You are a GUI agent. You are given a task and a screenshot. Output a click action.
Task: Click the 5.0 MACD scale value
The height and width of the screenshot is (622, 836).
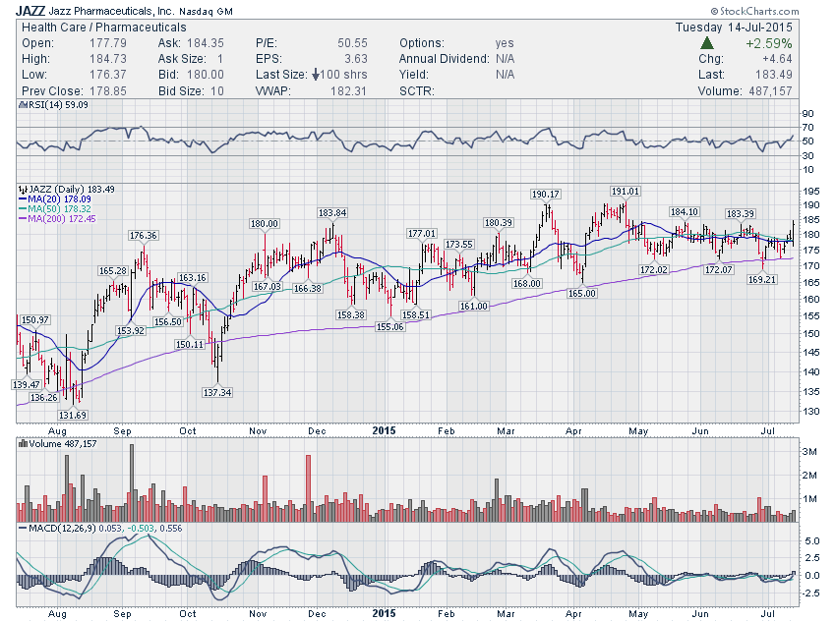pos(812,541)
